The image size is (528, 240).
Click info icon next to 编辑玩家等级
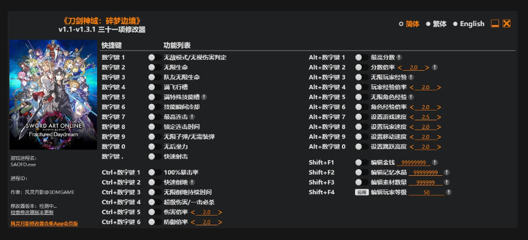click(x=449, y=192)
